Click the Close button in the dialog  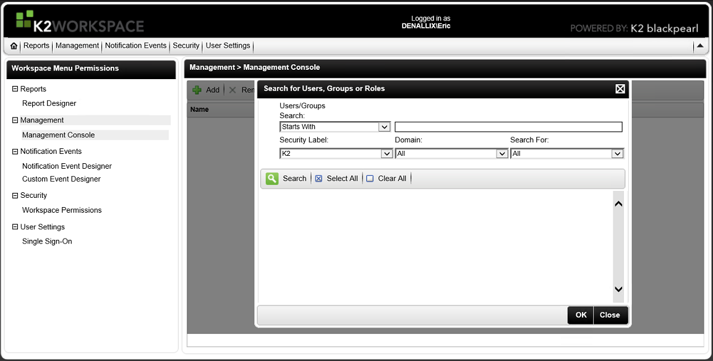tap(610, 315)
